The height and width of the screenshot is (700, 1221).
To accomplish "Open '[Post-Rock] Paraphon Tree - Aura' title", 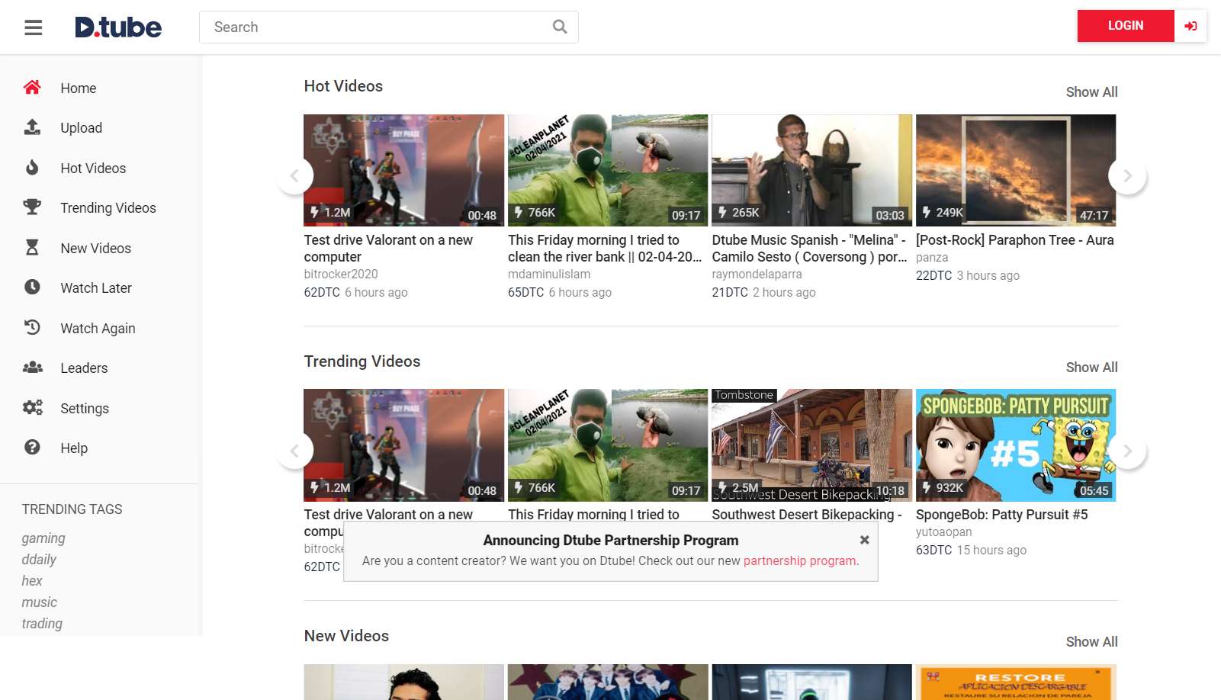I will pyautogui.click(x=1014, y=240).
